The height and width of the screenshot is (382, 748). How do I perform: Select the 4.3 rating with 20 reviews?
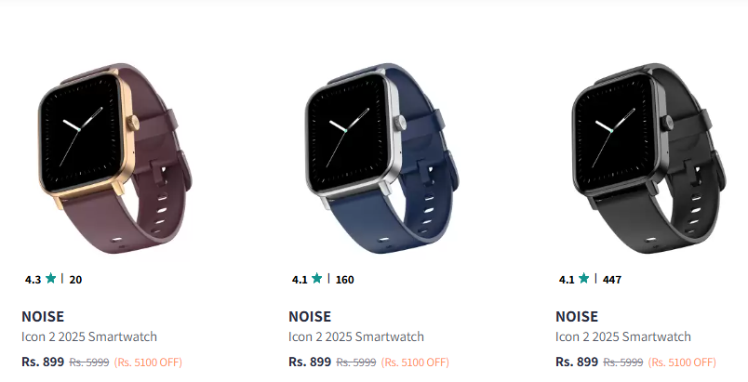point(53,279)
